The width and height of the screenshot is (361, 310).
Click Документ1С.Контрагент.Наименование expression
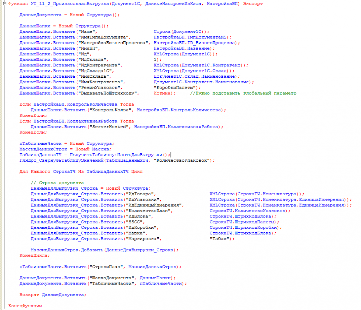click(x=201, y=82)
